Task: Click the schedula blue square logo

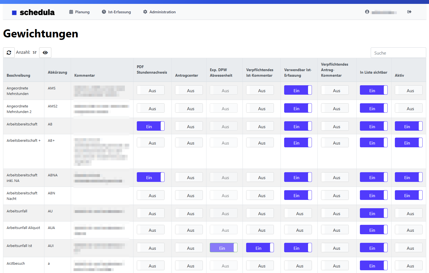Action: 14,13
